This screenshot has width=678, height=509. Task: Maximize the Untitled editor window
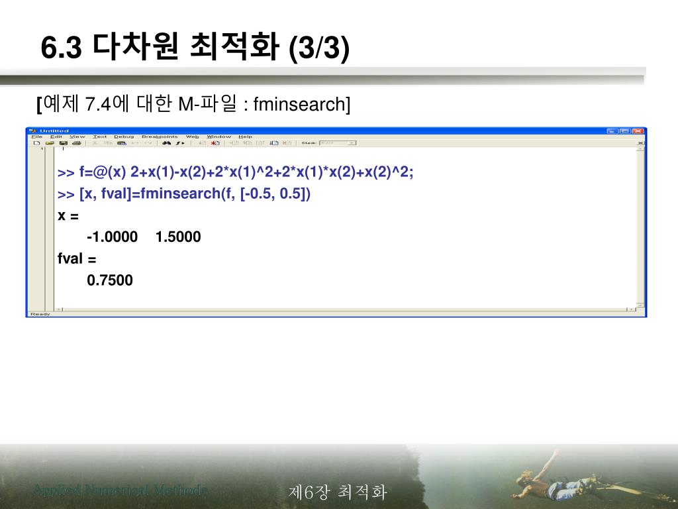coord(625,131)
